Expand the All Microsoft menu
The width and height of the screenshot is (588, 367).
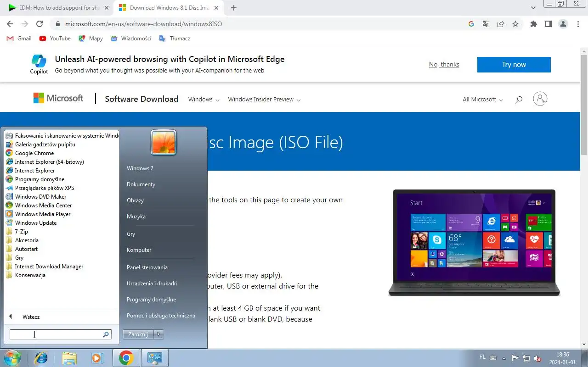point(483,100)
